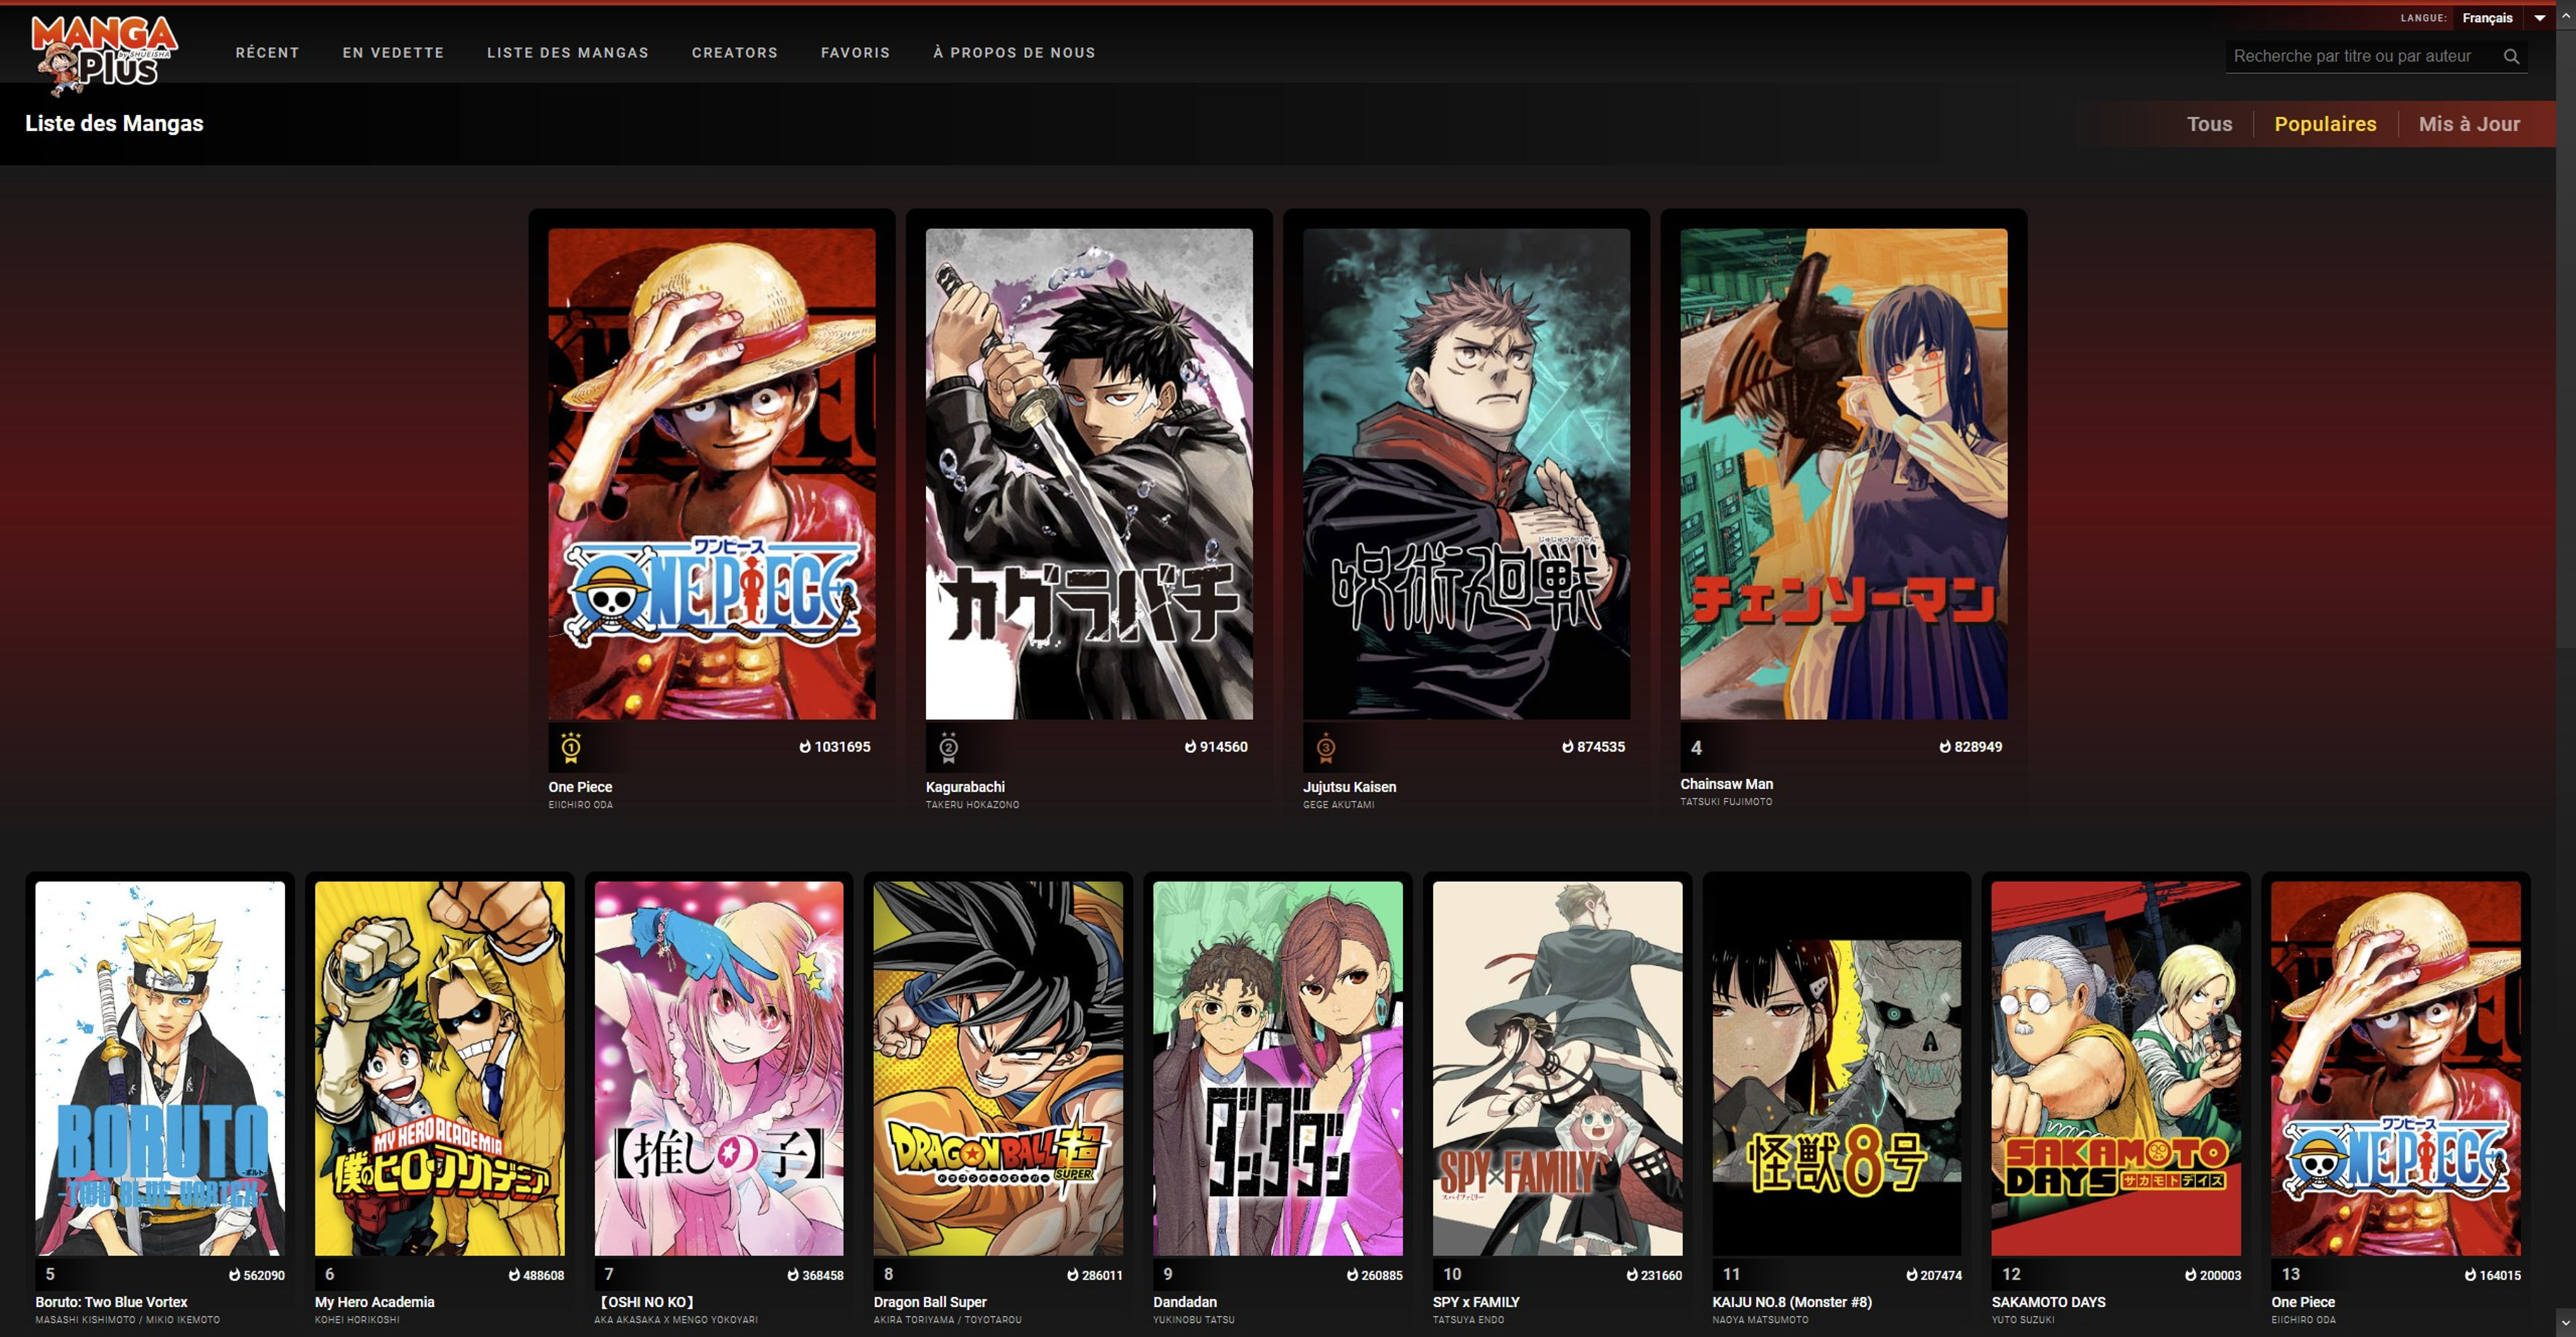
Task: Click the gold rank 1 medal icon
Action: tap(571, 747)
